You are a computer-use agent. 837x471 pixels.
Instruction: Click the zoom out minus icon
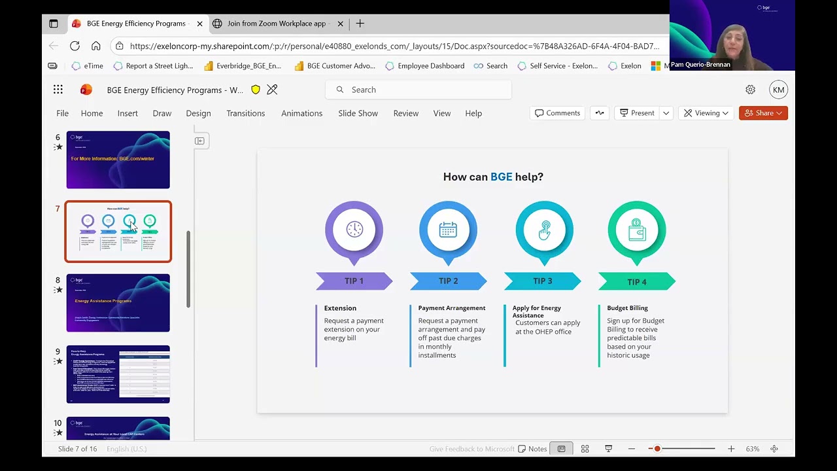[x=632, y=449]
